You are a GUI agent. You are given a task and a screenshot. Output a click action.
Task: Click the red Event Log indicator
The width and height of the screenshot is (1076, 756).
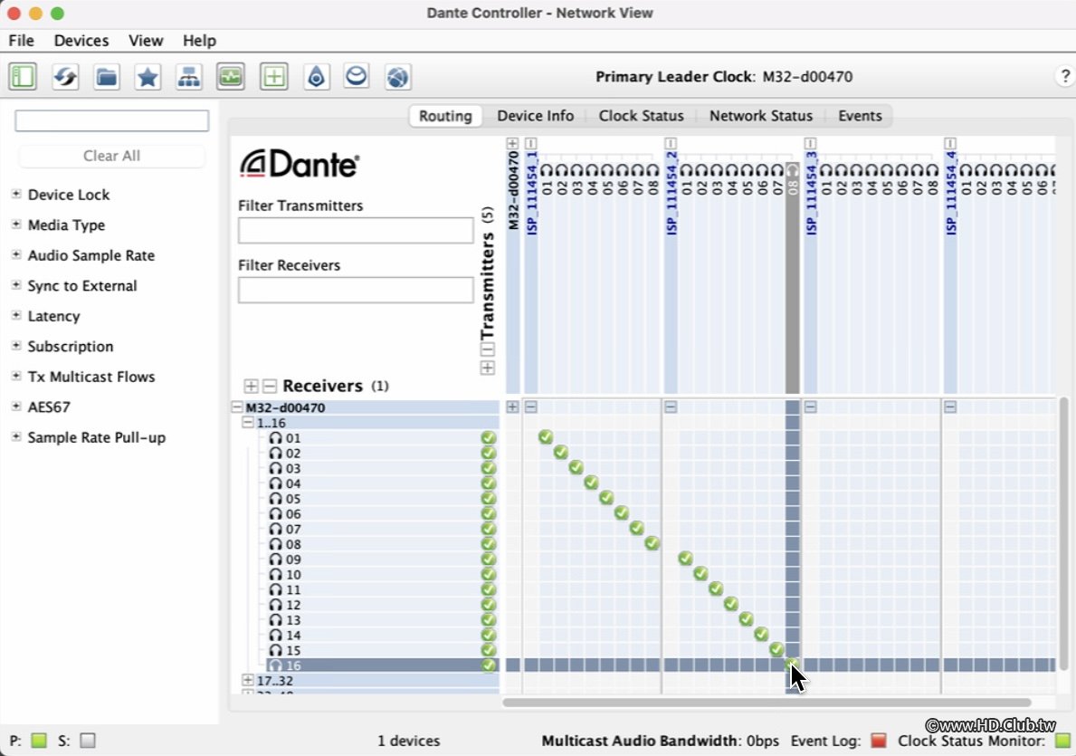(879, 741)
